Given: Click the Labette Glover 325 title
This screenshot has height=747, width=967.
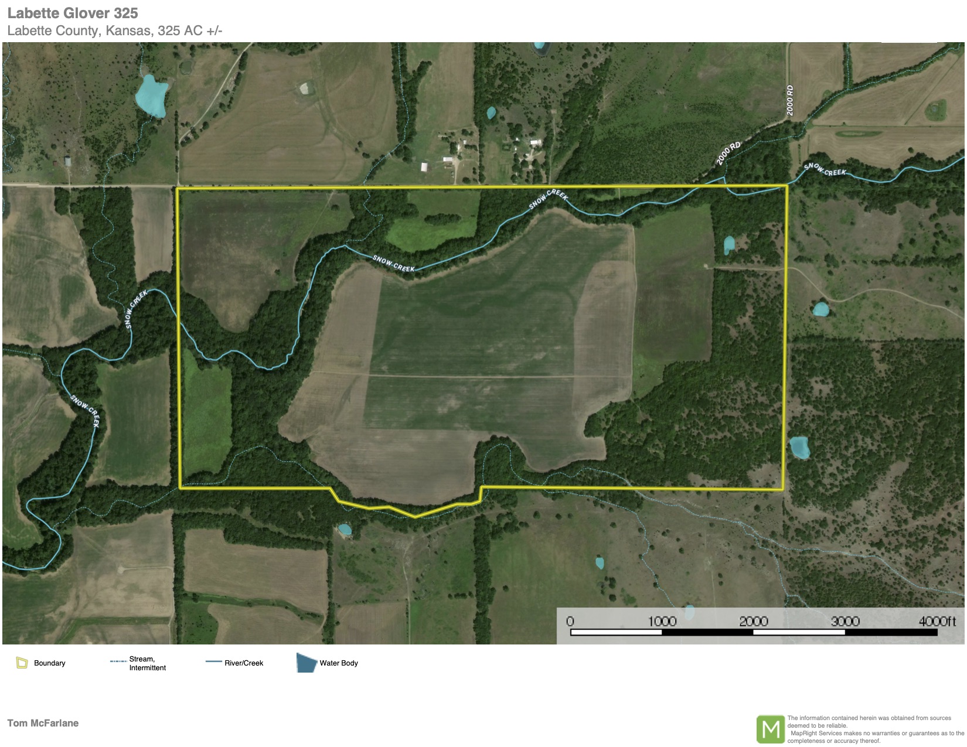Looking at the screenshot, I should pyautogui.click(x=73, y=13).
